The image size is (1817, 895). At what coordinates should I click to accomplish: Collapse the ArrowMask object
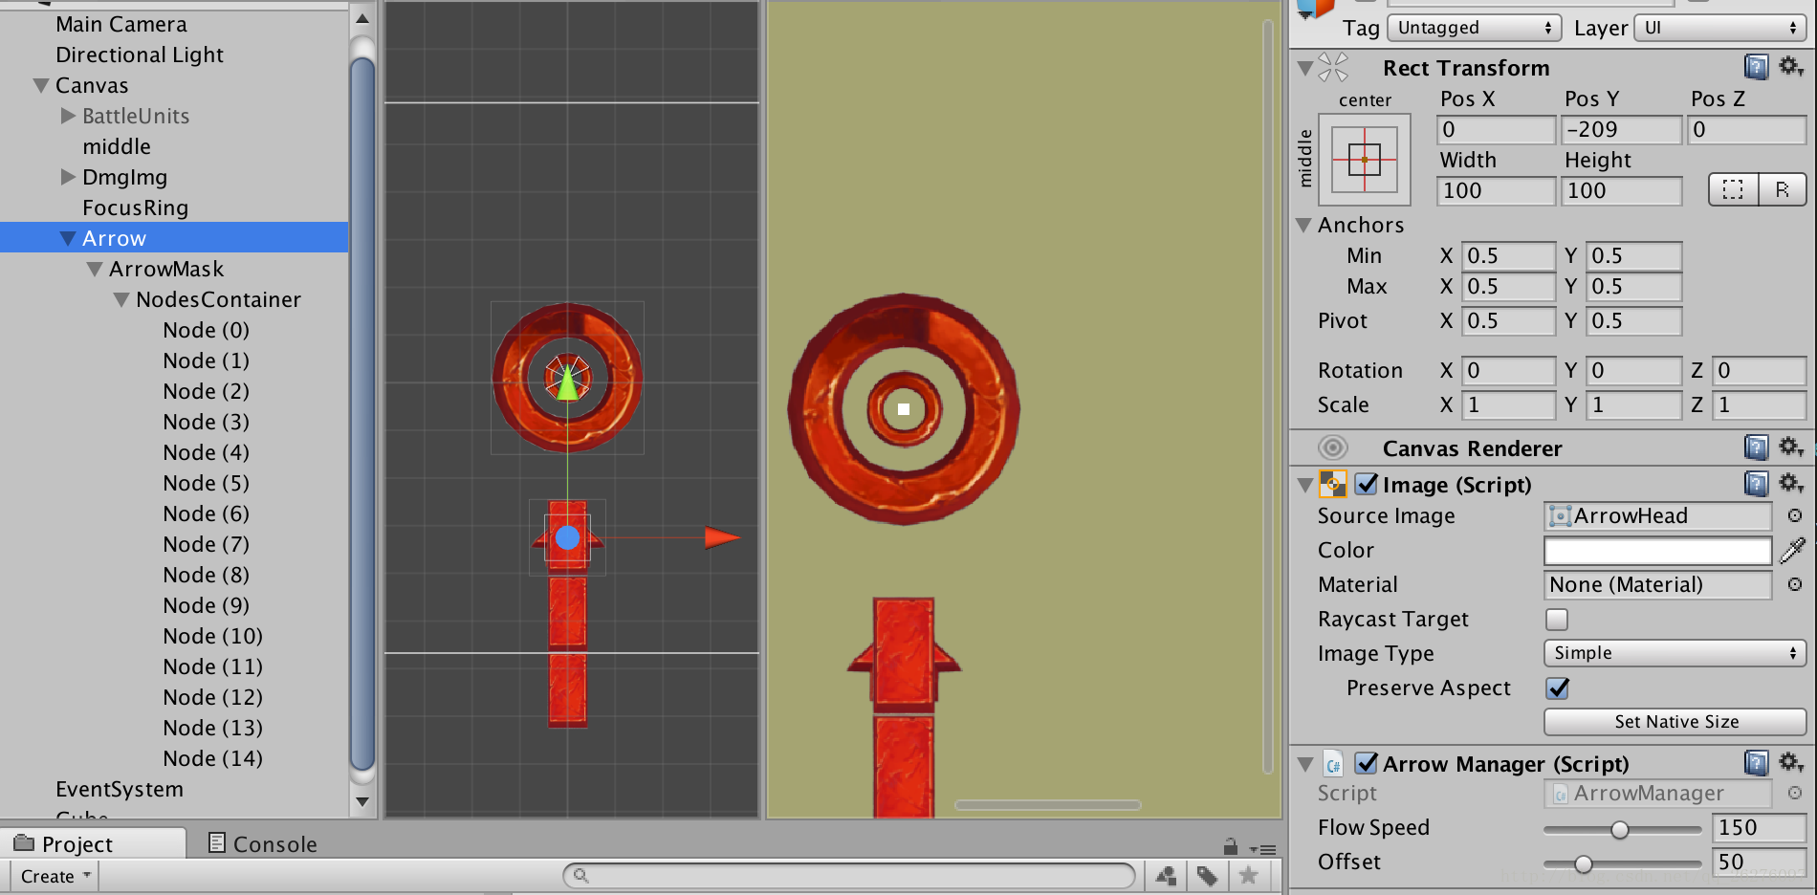click(x=95, y=269)
